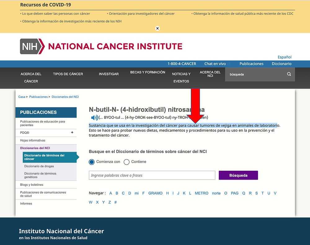Play the pronunciation audio speaker icon
This screenshot has height=245, width=310.
(95, 118)
